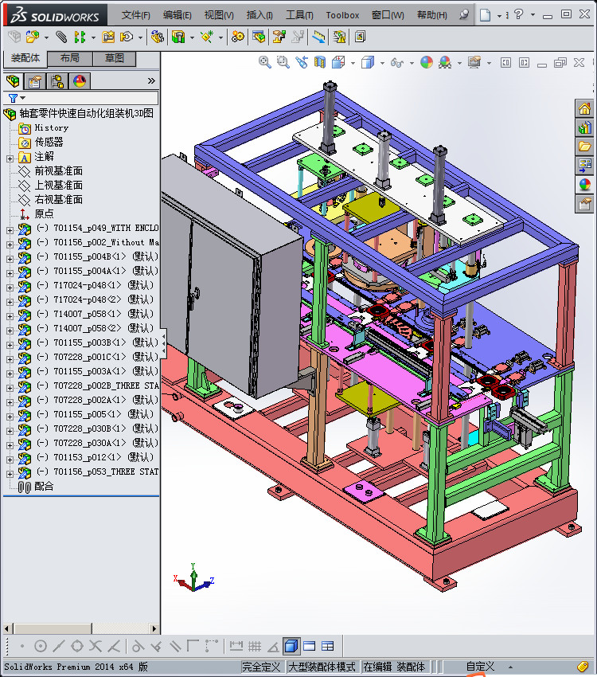Open the DisplayManager tab icon
This screenshot has height=677, width=597.
[80, 81]
